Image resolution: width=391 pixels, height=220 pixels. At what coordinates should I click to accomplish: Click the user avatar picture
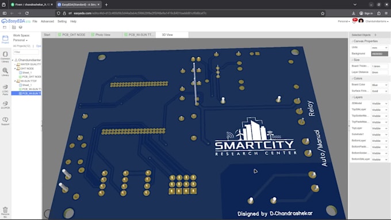(361, 21)
